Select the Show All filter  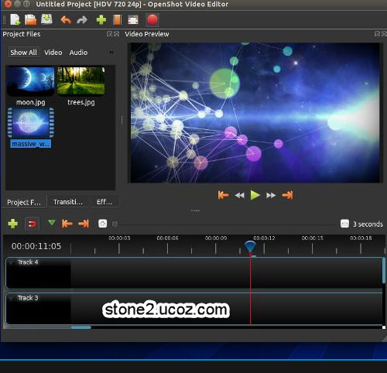(x=23, y=53)
